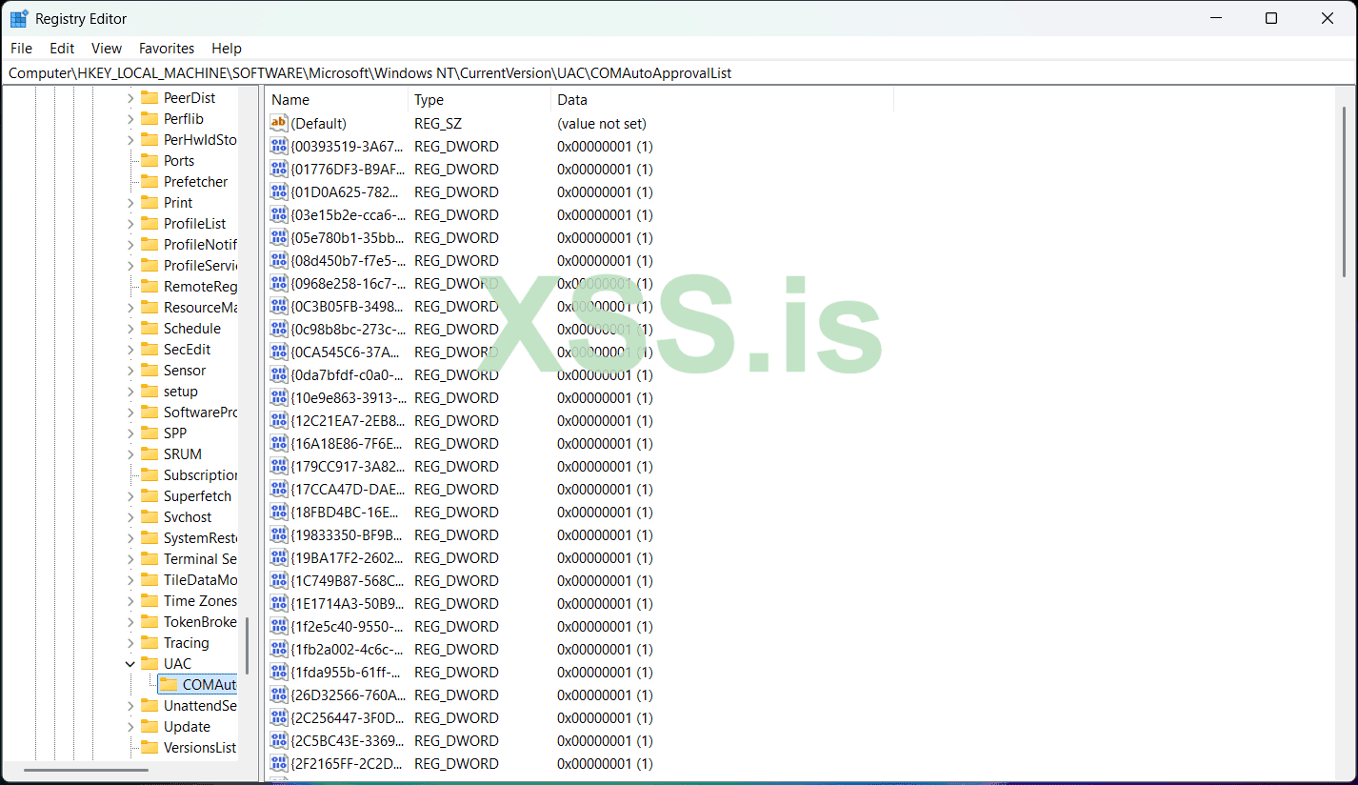The image size is (1358, 785).
Task: Expand the Tracing node
Action: pos(130,642)
